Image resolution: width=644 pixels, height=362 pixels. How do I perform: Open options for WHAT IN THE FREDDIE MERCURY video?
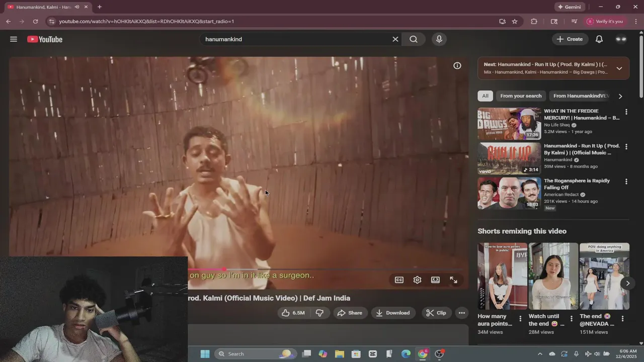point(626,112)
